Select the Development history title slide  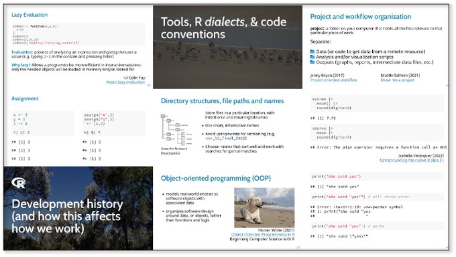78,208
